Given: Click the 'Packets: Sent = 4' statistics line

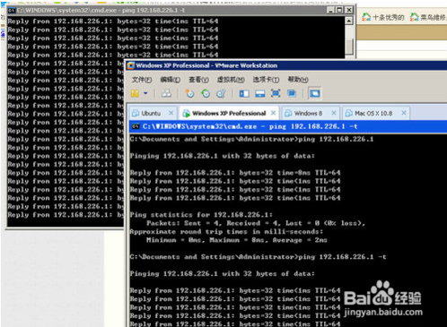Looking at the screenshot, I should (x=256, y=223).
